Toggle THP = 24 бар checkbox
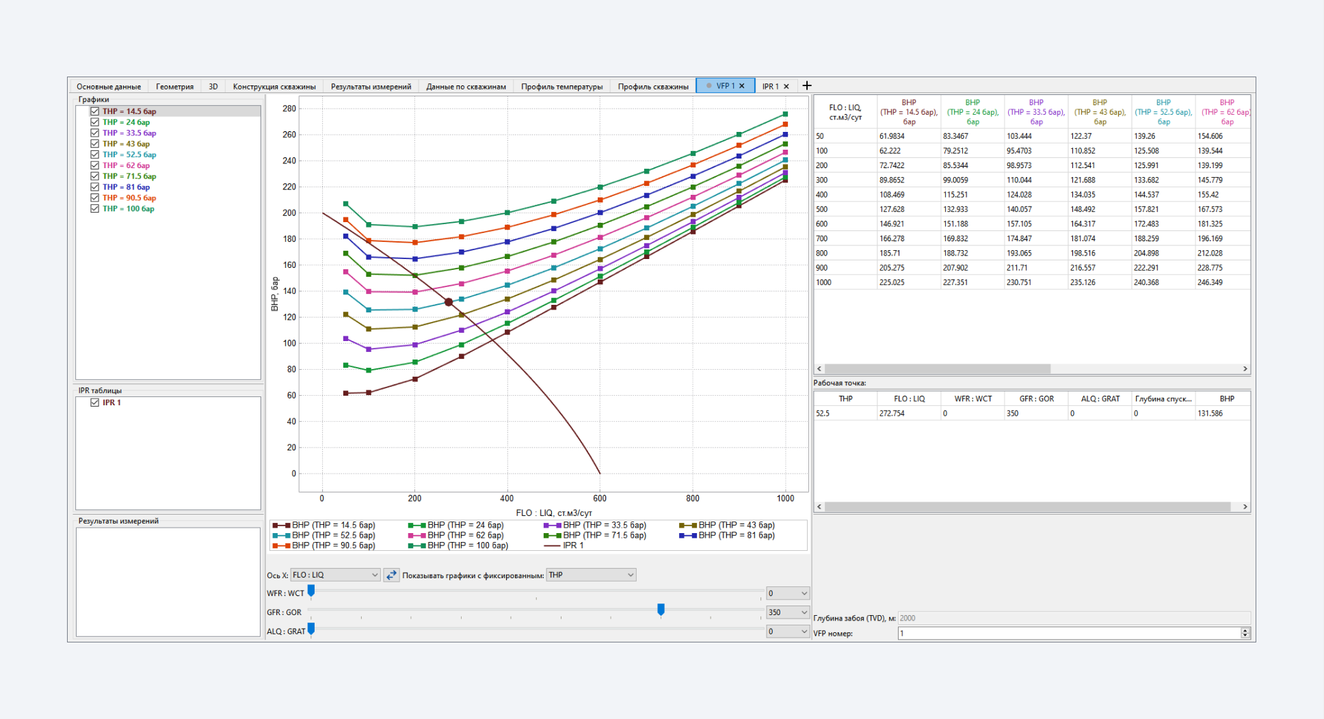 [95, 122]
